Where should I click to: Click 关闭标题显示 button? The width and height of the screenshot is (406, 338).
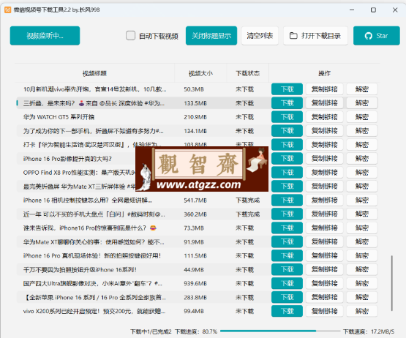pyautogui.click(x=211, y=36)
